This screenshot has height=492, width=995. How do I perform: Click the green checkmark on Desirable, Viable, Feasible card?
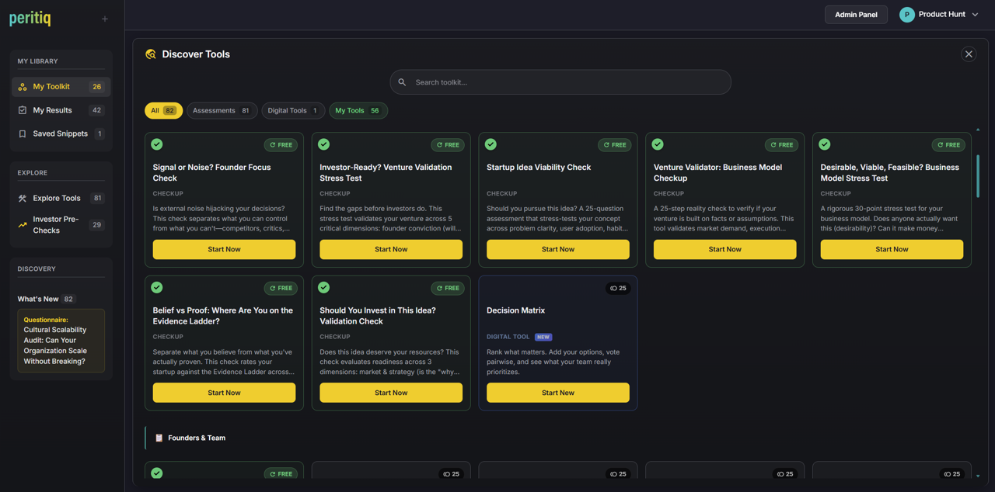click(x=825, y=144)
